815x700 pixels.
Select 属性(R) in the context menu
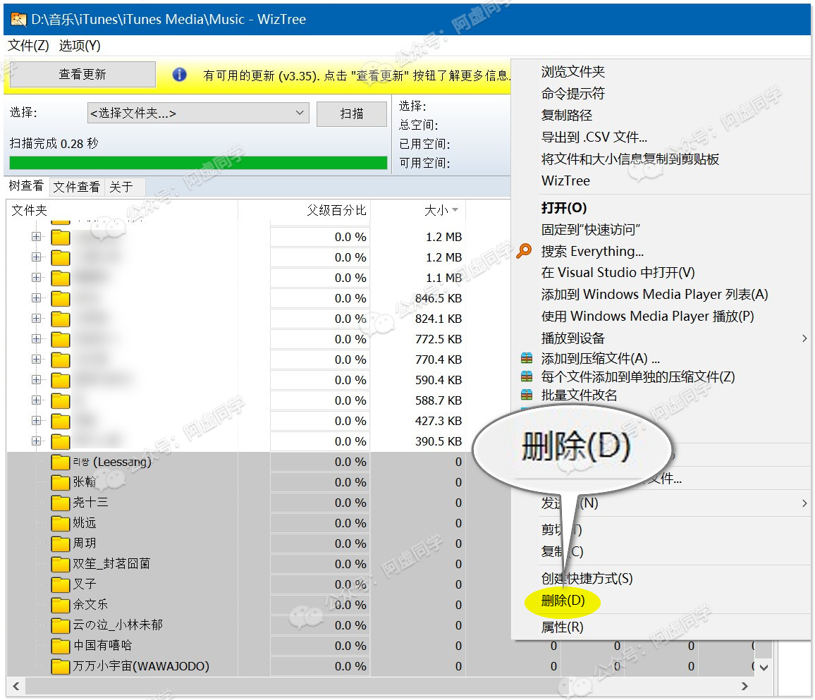(x=562, y=627)
